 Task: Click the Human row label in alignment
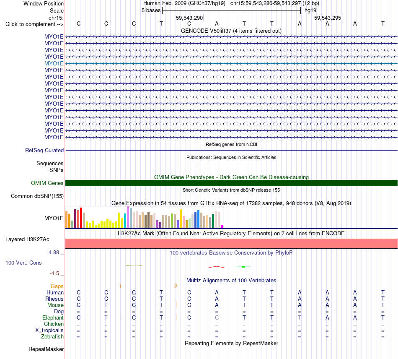55,292
